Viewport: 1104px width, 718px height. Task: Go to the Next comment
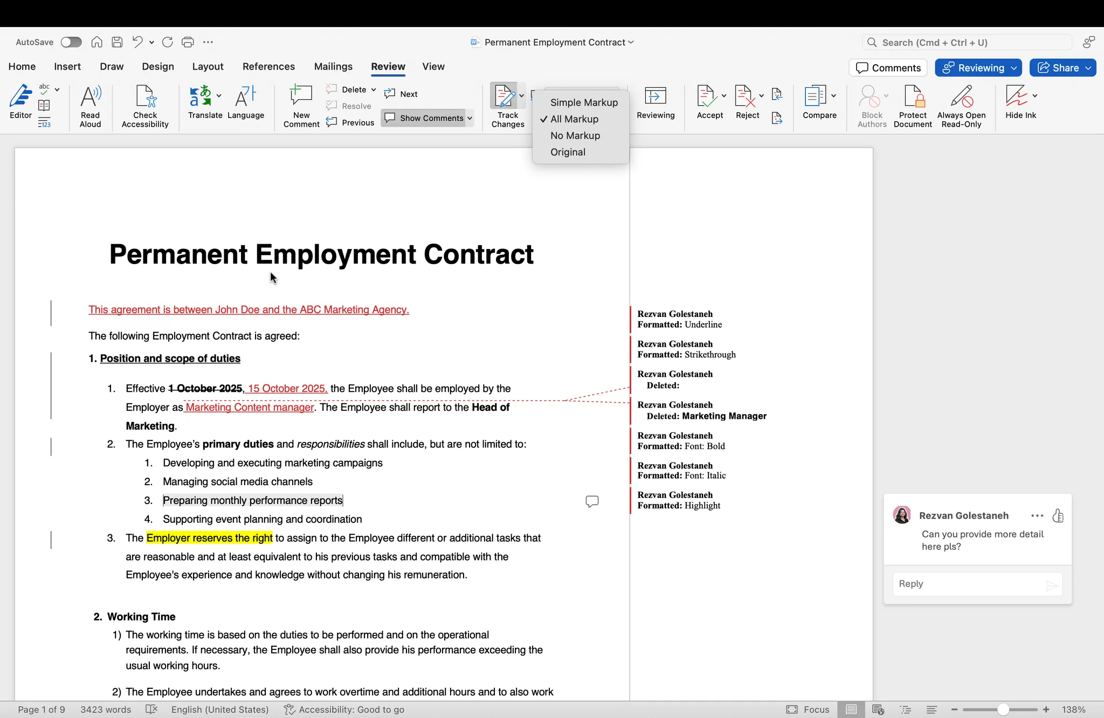pos(401,94)
